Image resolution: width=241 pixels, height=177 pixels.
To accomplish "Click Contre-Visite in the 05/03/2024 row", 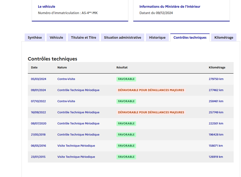I will coord(66,79).
